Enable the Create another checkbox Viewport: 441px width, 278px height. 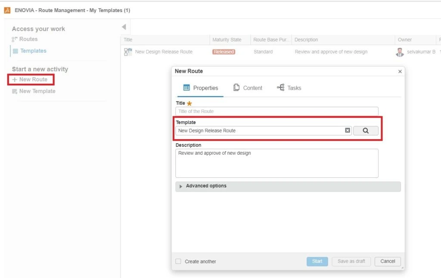pos(178,261)
